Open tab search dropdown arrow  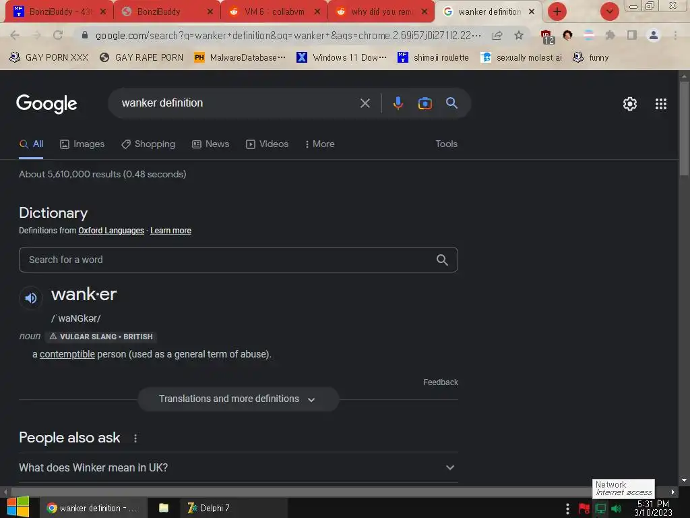pyautogui.click(x=609, y=11)
